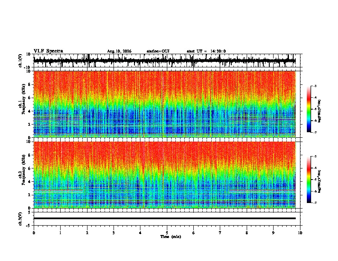Click '-7' label on ch.2 color scale

(x=315, y=203)
